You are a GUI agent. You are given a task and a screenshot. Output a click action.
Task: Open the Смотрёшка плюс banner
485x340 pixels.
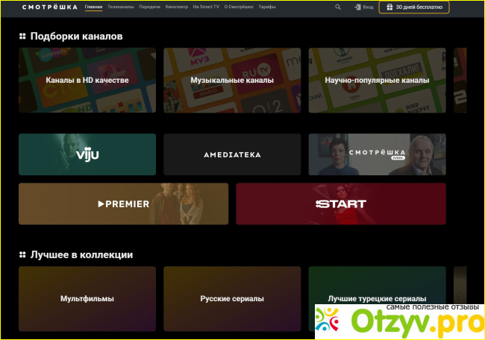point(377,154)
